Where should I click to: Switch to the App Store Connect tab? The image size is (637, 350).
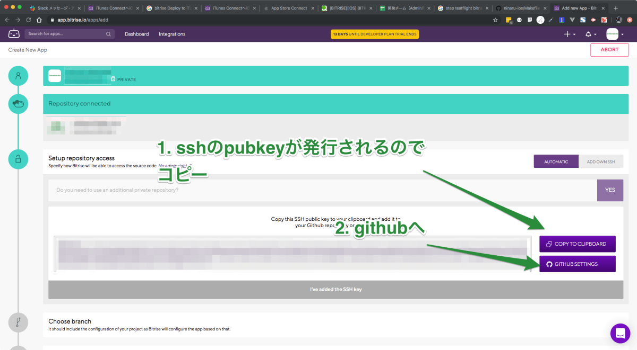click(x=288, y=8)
